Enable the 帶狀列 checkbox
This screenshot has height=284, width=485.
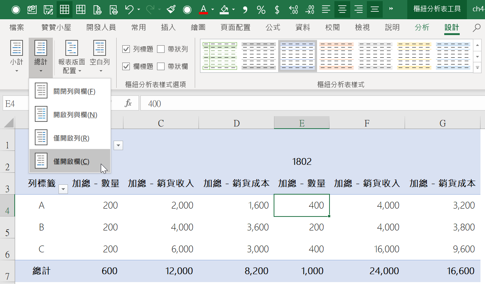coord(161,49)
